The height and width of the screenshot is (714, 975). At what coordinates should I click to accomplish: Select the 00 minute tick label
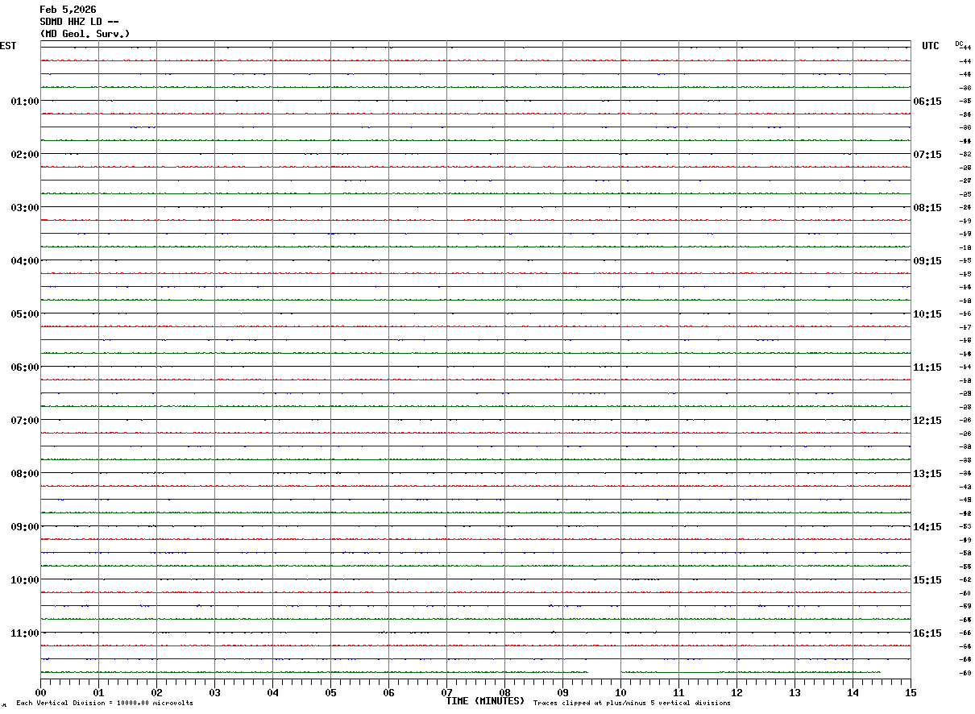tap(40, 692)
